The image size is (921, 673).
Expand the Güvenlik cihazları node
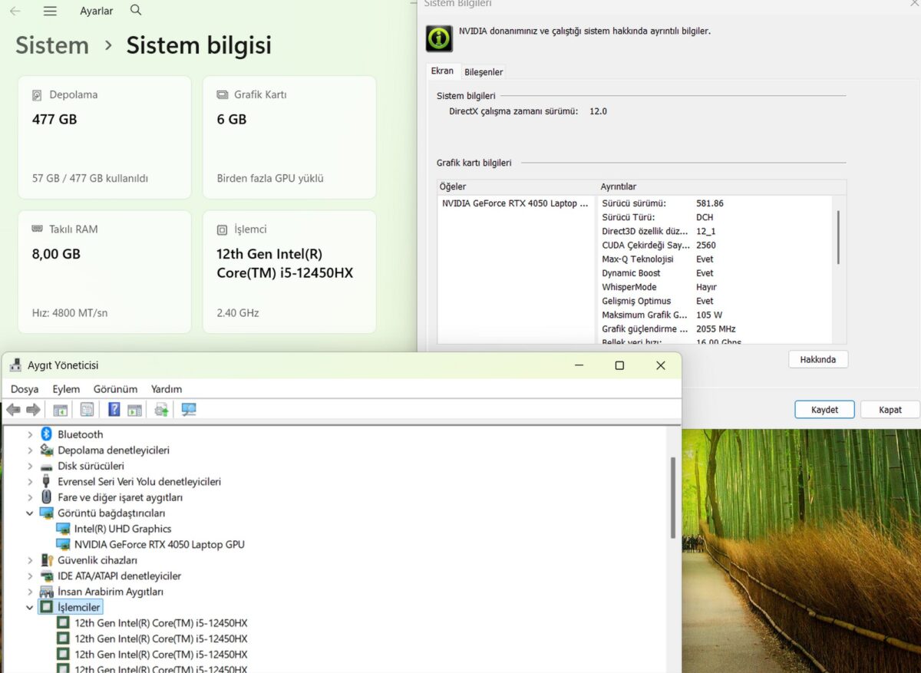pos(30,560)
